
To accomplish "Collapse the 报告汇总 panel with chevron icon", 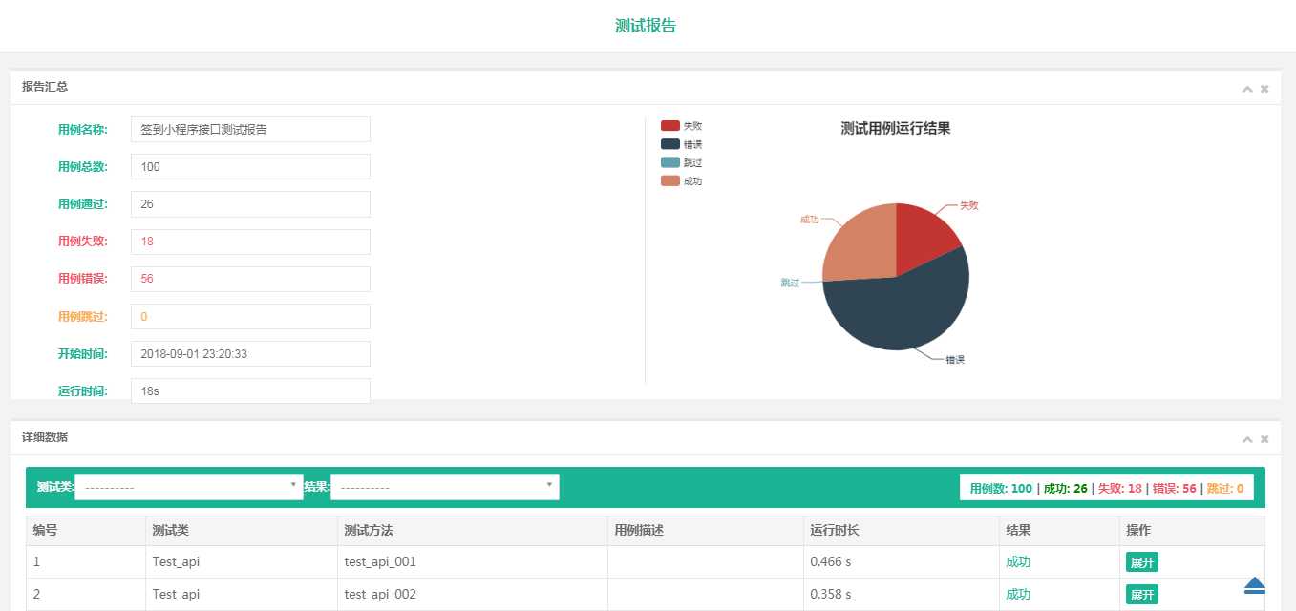I will (1247, 88).
